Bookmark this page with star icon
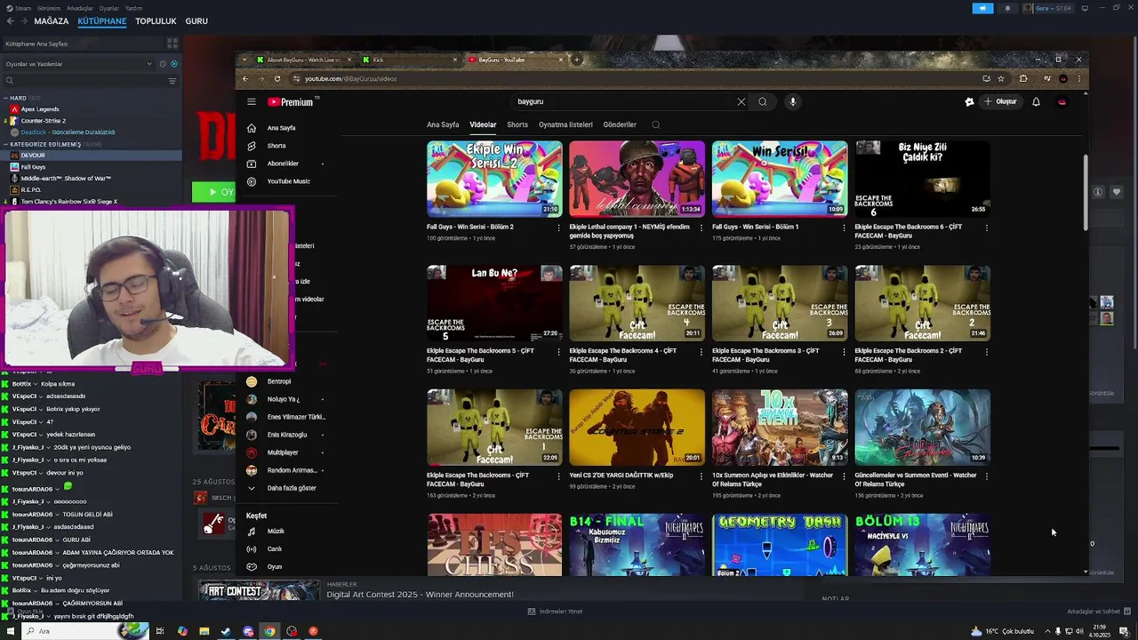Image resolution: width=1138 pixels, height=640 pixels. click(x=1001, y=78)
